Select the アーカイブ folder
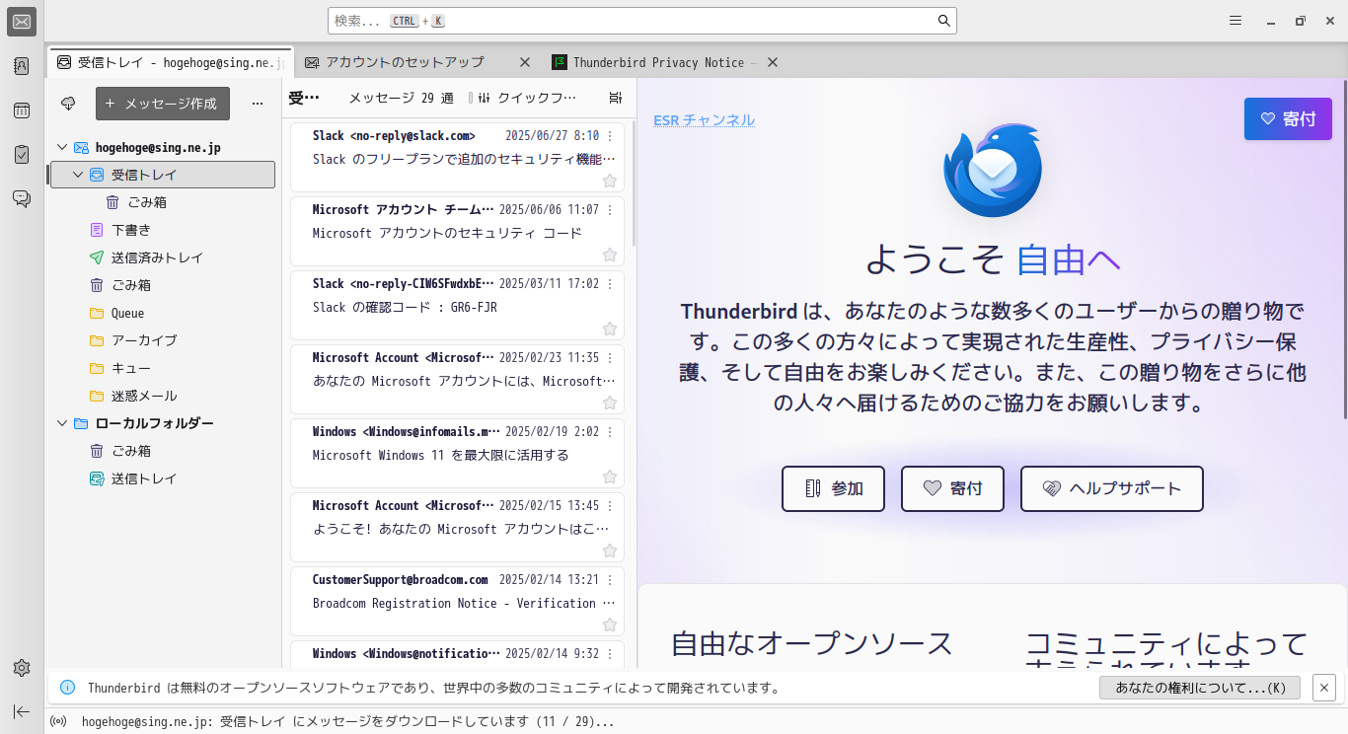Screen dimensions: 1348x734 pyautogui.click(x=162, y=340)
